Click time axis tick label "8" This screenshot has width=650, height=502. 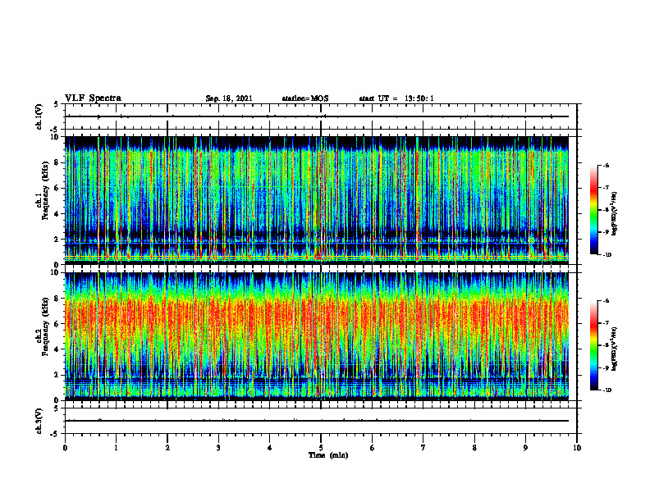coord(474,448)
